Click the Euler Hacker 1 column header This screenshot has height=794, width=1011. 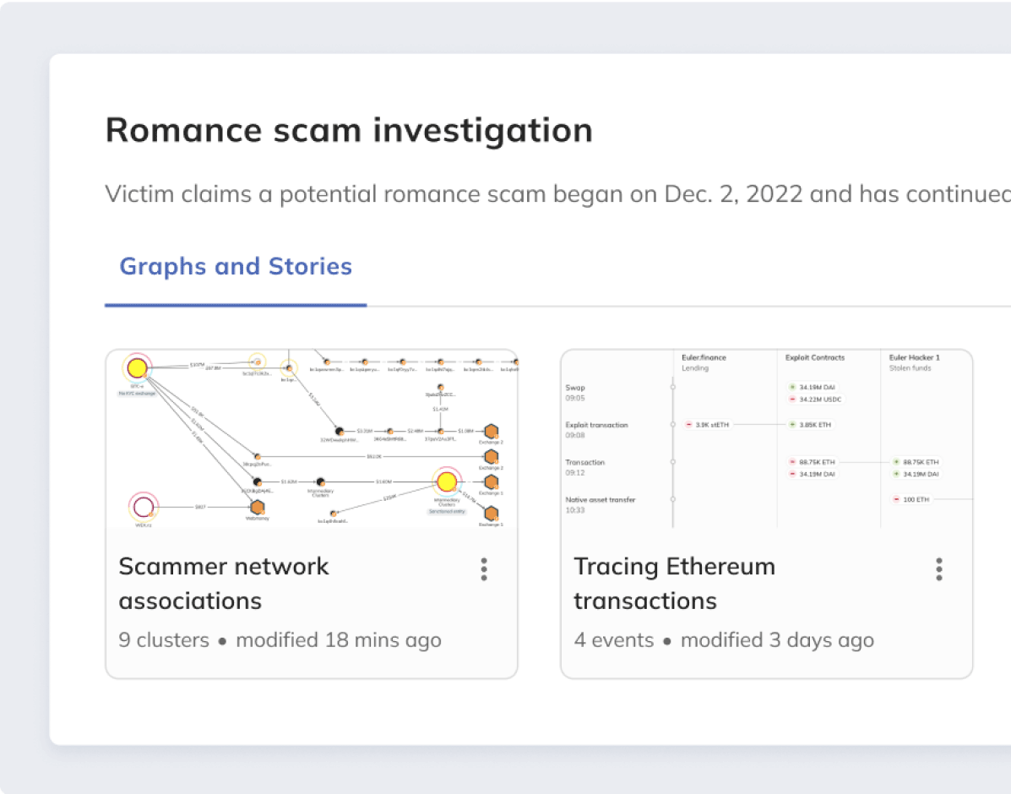tap(914, 357)
